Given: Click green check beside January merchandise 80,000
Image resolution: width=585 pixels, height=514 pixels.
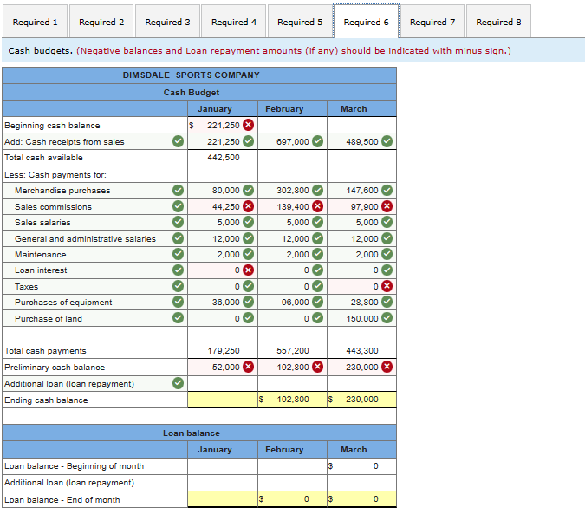Looking at the screenshot, I should pos(248,190).
